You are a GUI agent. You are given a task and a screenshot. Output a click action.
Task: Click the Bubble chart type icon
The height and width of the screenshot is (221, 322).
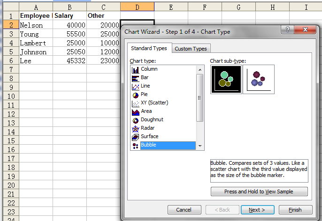pyautogui.click(x=135, y=146)
